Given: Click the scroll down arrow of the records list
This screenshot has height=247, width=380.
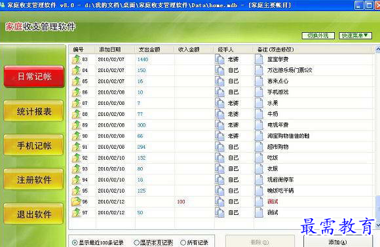Looking at the screenshot, I should [377, 225].
